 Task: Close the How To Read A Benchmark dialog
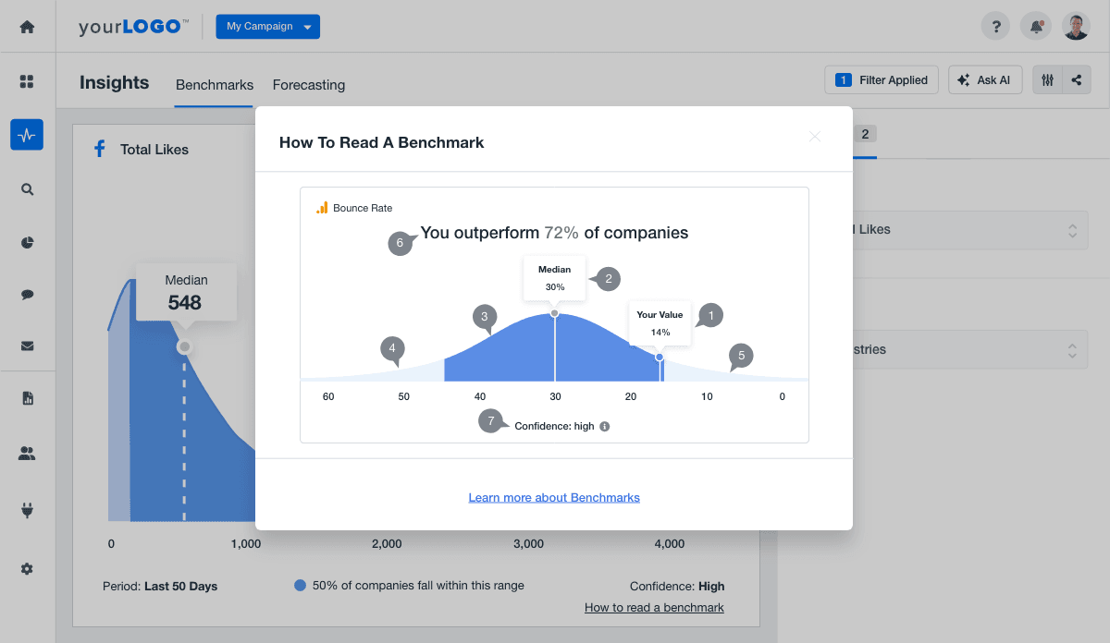pos(815,137)
